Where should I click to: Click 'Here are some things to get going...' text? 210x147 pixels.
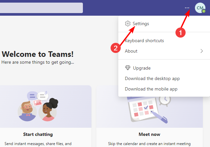pyautogui.click(x=38, y=62)
